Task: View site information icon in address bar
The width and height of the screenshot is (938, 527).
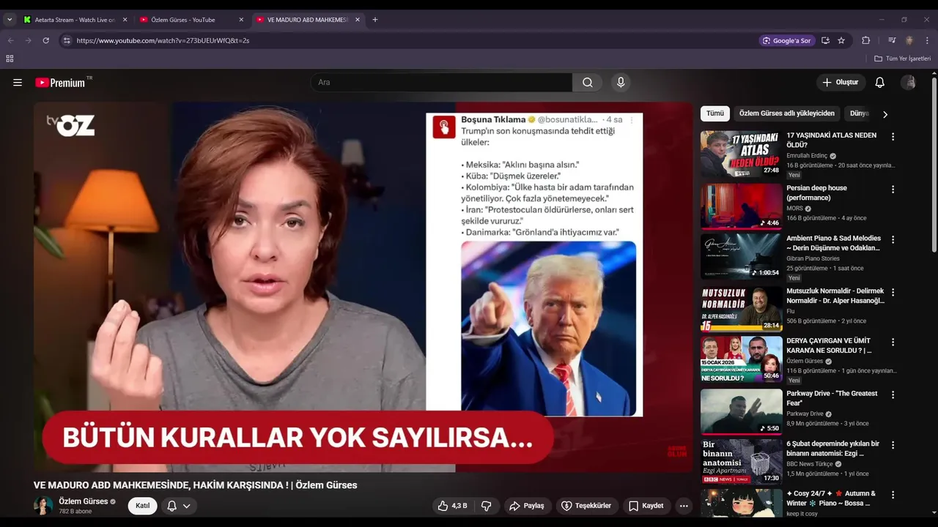Action: tap(66, 40)
